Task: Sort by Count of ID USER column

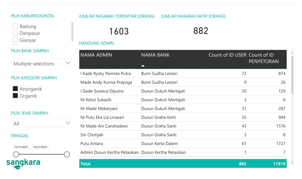Action: tap(227, 55)
